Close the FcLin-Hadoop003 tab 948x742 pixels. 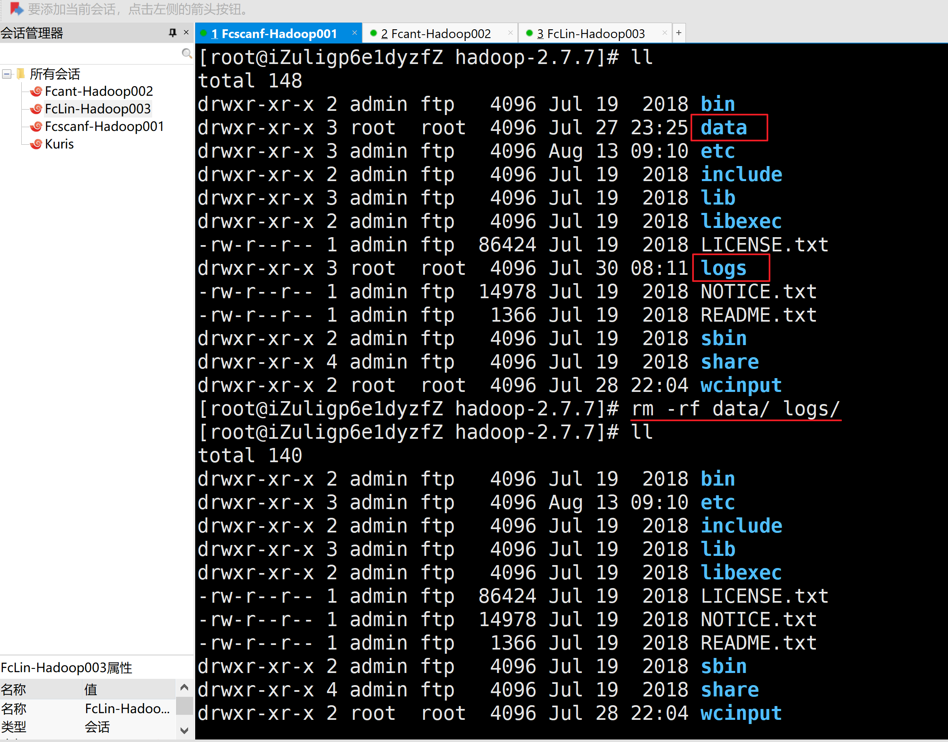click(664, 33)
